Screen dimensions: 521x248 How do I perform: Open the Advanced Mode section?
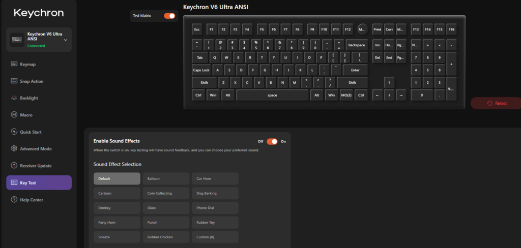pos(39,149)
